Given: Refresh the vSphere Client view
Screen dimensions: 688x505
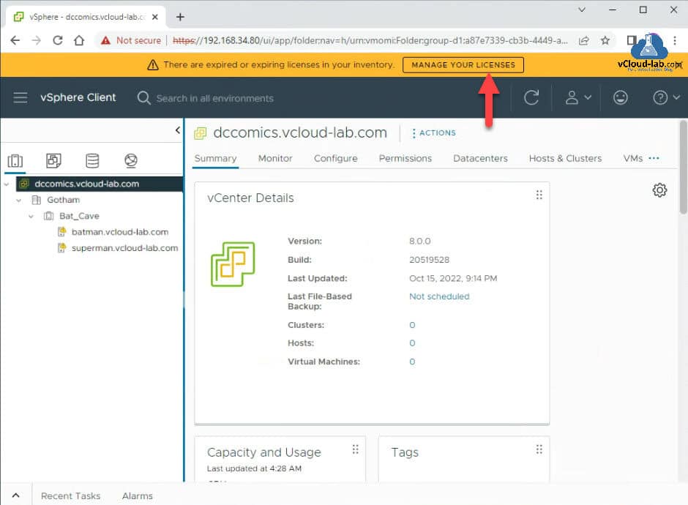Looking at the screenshot, I should pos(531,97).
